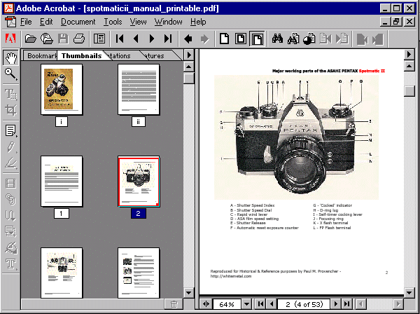Click thumbnails panel scroll up arrow

(x=189, y=66)
